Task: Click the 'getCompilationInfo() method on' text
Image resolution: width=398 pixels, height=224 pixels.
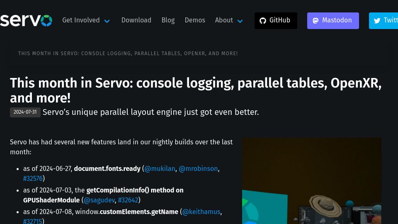Action: point(135,190)
